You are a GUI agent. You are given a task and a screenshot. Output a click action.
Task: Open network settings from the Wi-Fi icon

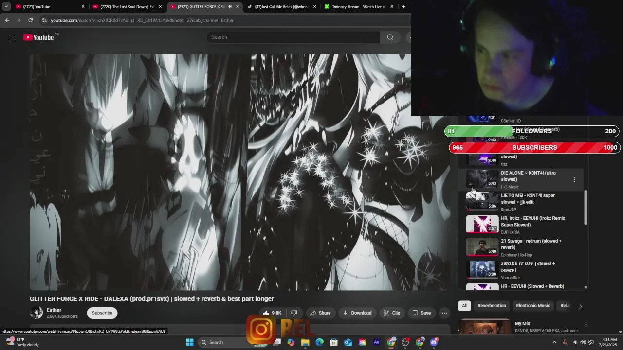pyautogui.click(x=575, y=342)
